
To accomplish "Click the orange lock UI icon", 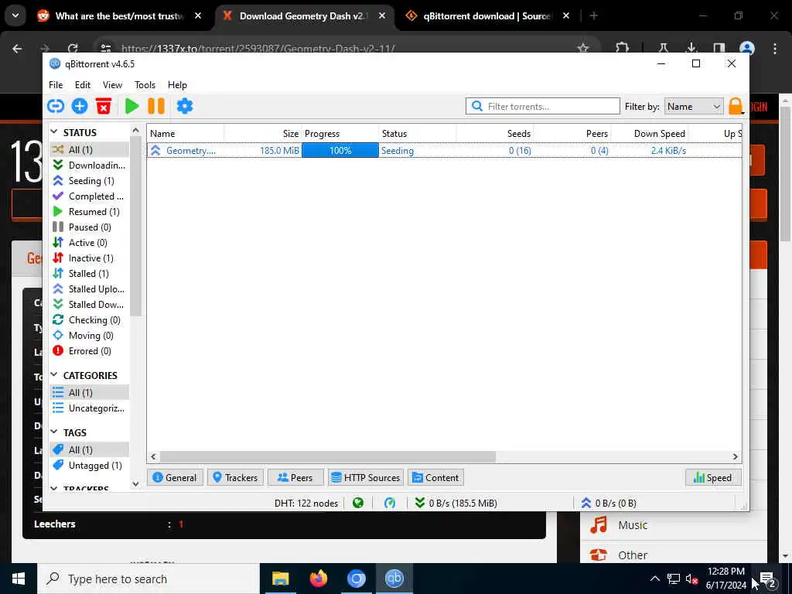I will coord(736,106).
